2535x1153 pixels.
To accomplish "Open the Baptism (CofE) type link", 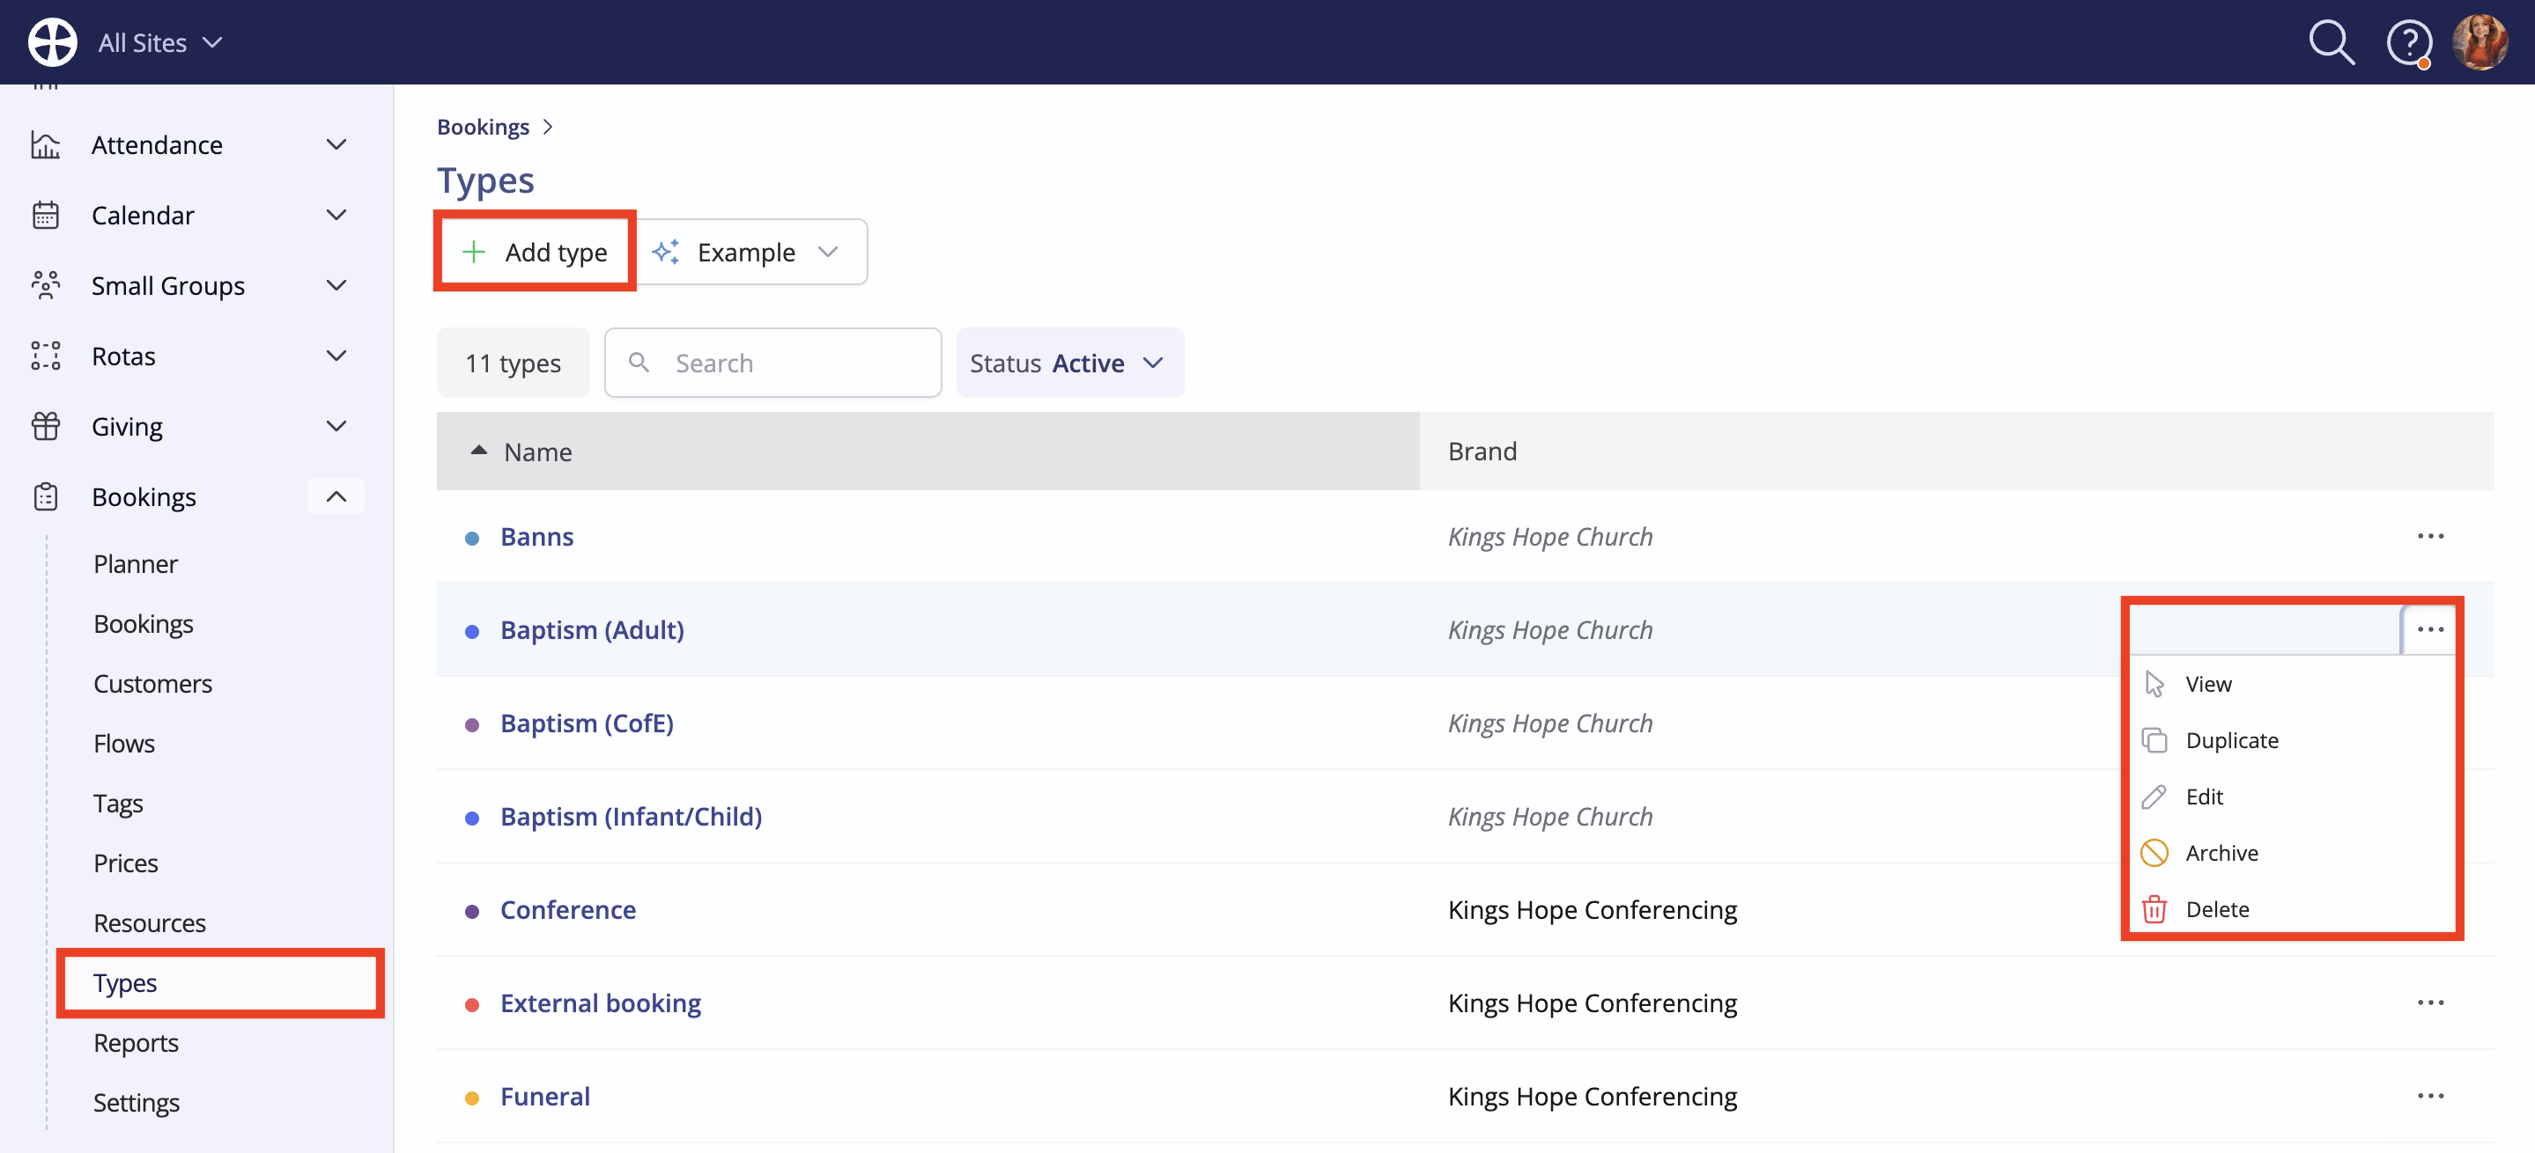I will pyautogui.click(x=587, y=723).
